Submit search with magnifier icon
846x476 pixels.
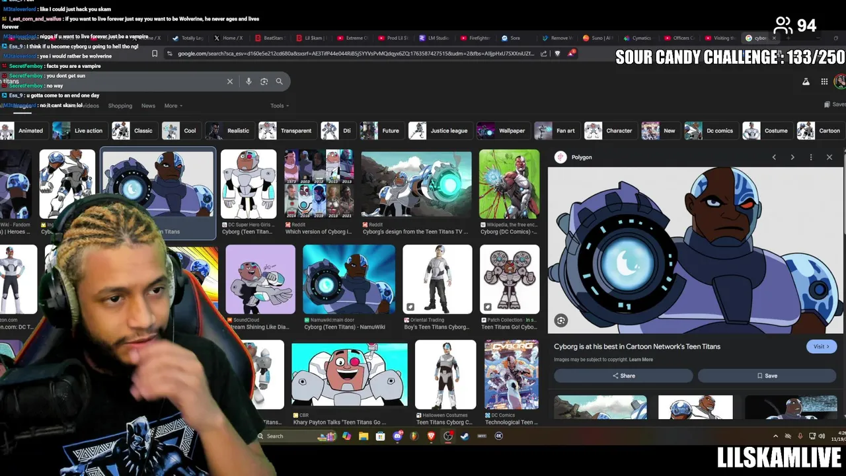279,81
